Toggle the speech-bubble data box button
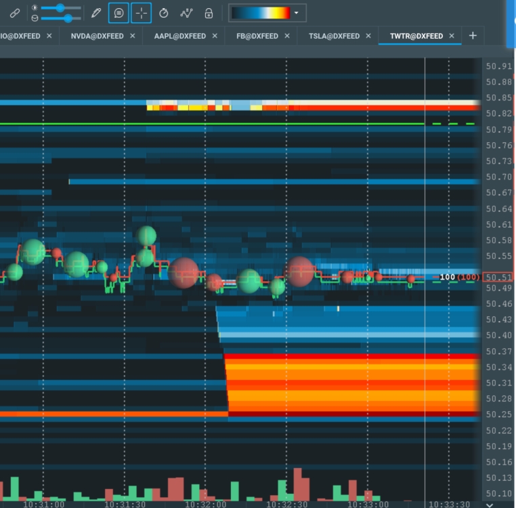This screenshot has height=508, width=516. 119,13
